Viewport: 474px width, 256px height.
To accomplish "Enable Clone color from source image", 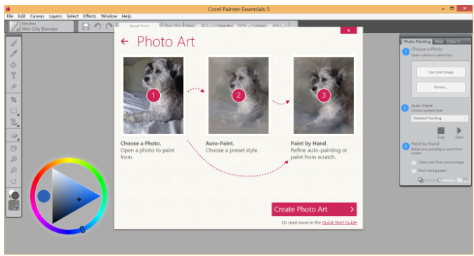I will click(414, 163).
